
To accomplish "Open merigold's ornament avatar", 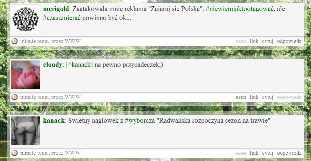I will pyautogui.click(x=26, y=19).
